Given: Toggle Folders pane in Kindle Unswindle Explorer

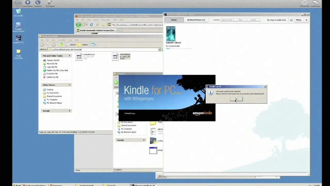Looking at the screenshot, I should (x=83, y=45).
